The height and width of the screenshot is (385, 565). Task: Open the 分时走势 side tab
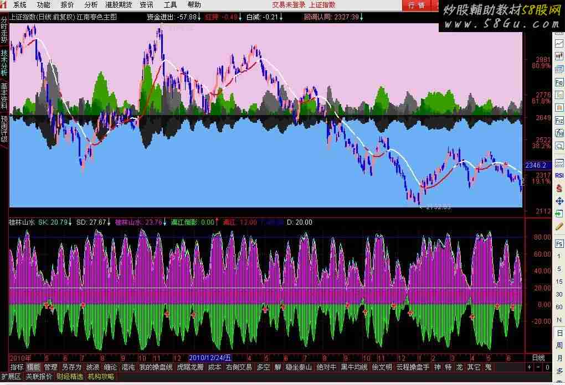click(x=4, y=30)
